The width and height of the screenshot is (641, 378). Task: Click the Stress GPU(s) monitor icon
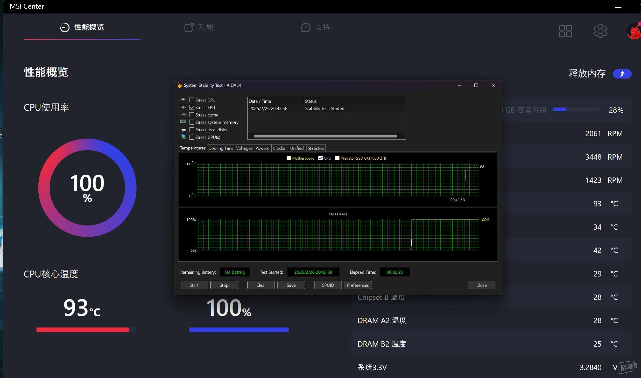(183, 137)
